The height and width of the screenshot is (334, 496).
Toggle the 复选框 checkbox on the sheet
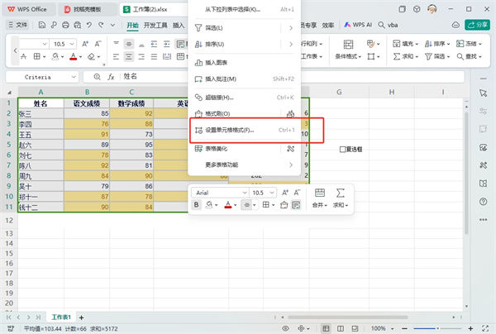point(343,150)
